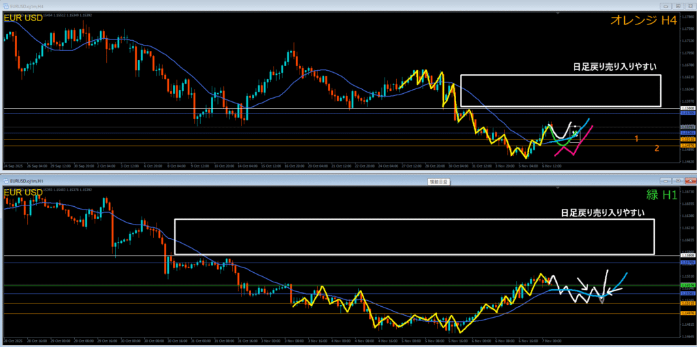Click the 1.15808 price label in H4 chart
The width and height of the screenshot is (697, 347).
687,109
